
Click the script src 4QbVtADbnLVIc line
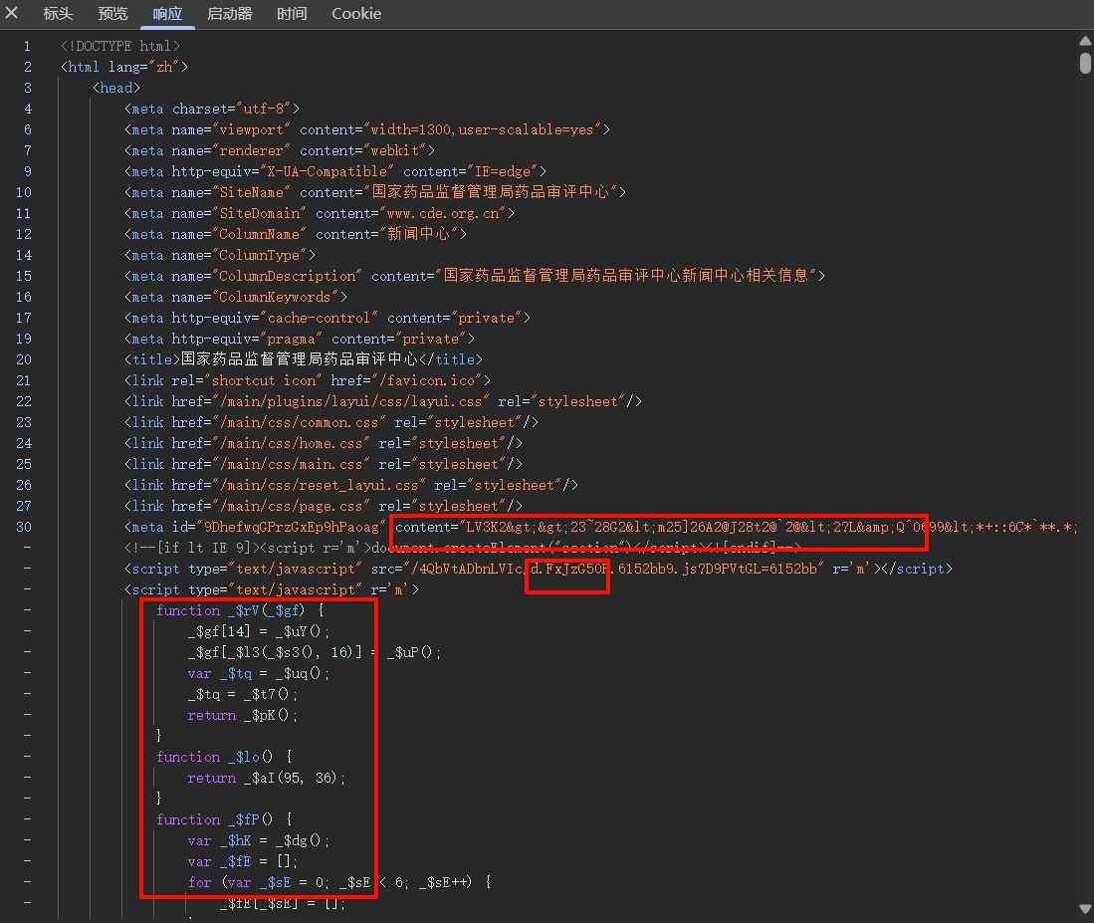tap(539, 570)
